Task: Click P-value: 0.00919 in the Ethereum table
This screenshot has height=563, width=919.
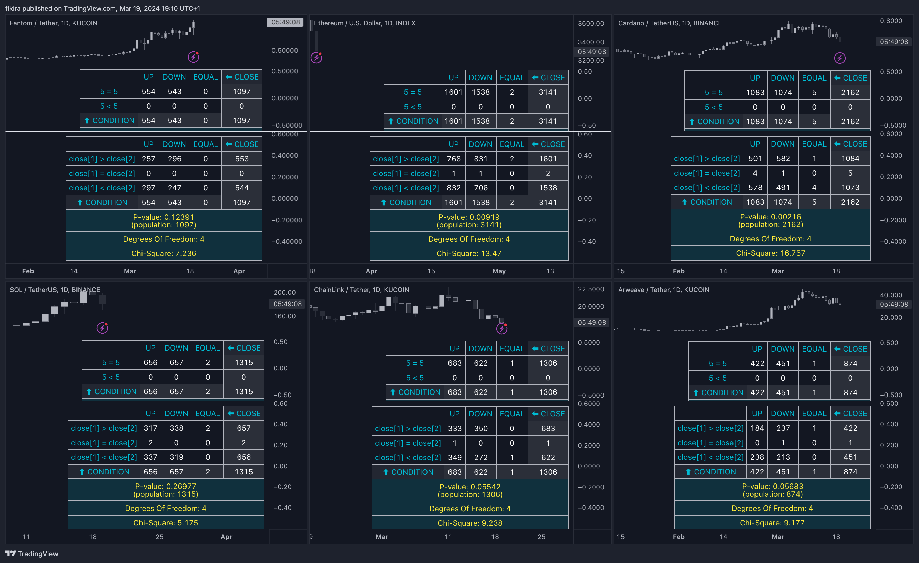Action: coord(469,217)
